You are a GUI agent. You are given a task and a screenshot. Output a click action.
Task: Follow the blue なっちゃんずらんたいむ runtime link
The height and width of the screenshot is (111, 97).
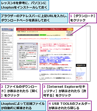coord(55,39)
